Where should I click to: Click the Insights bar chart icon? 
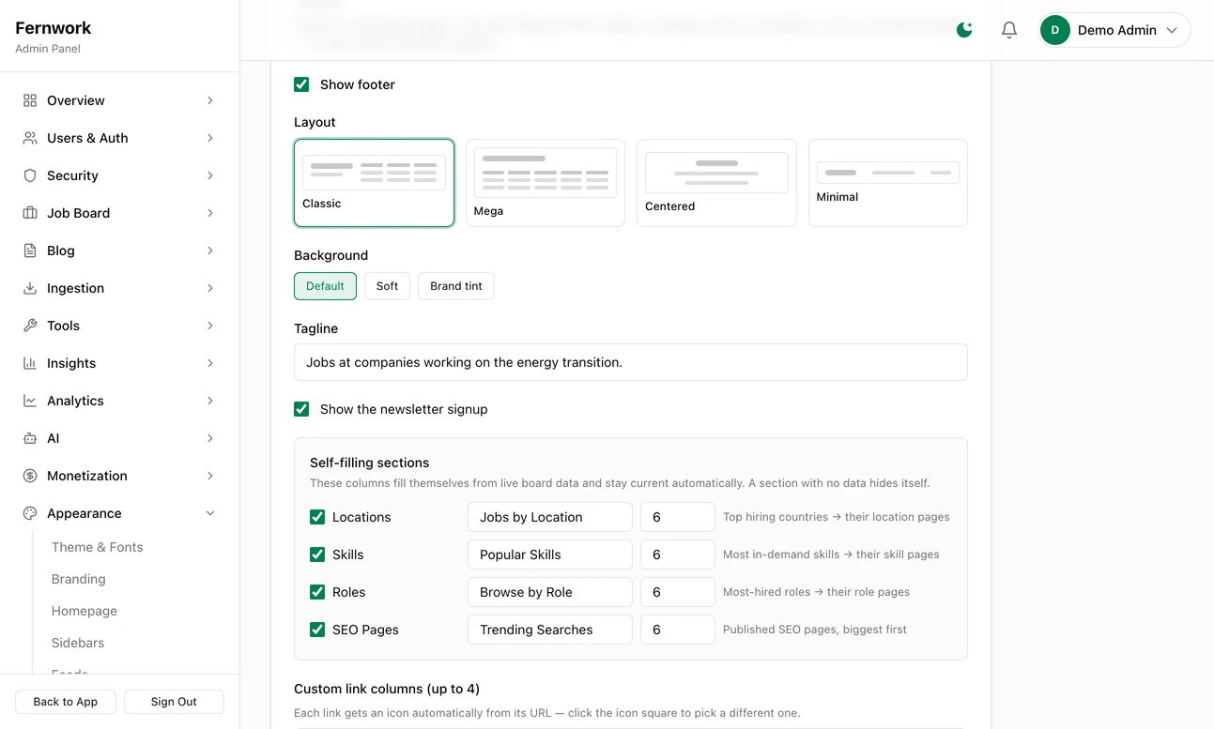pos(30,363)
